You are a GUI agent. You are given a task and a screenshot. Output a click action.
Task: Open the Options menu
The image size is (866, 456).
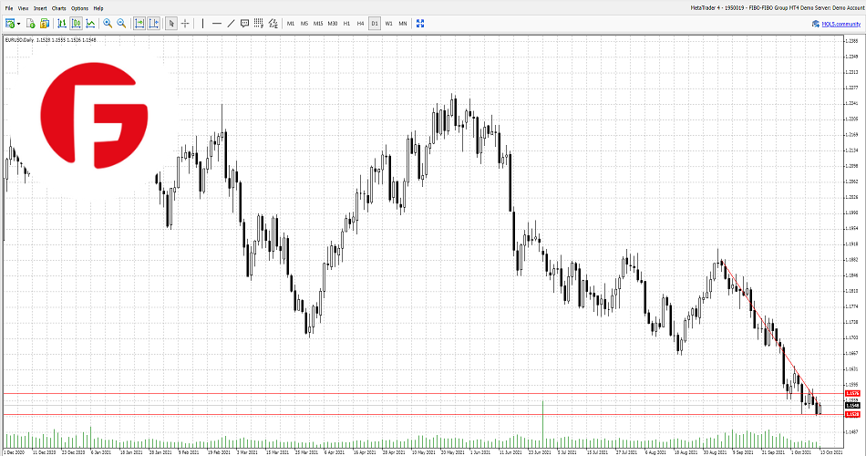[79, 7]
